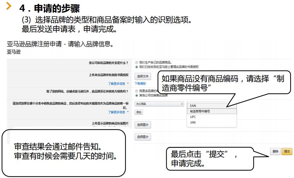Select 其他公司也销售此品牌 radio option

136,96
